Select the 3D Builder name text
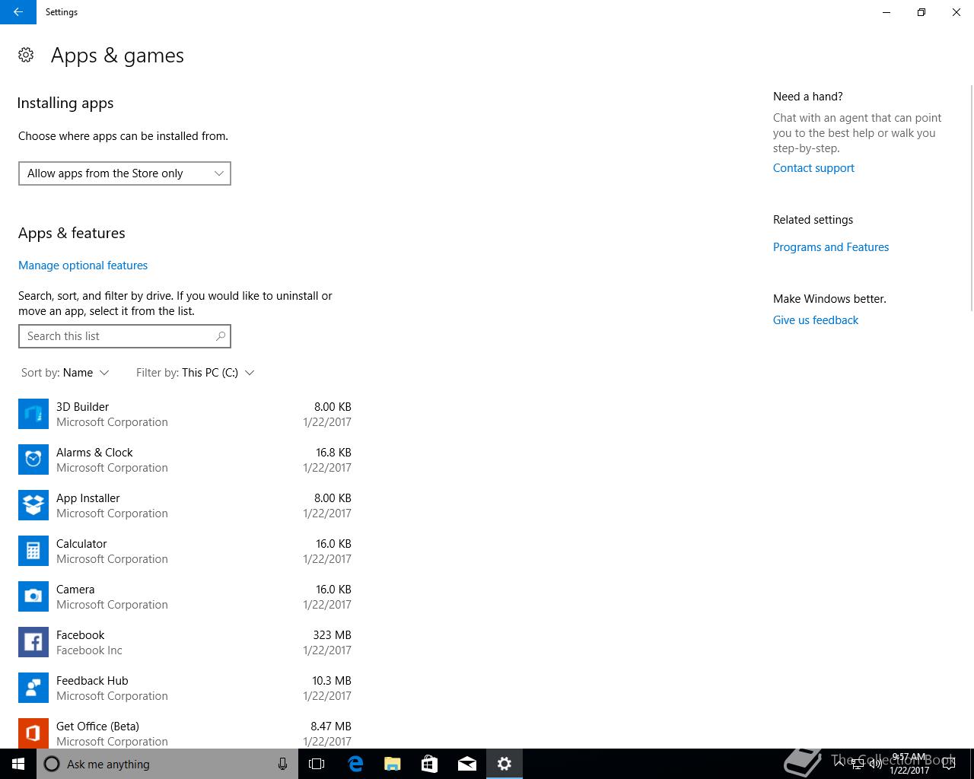The image size is (974, 779). pos(82,407)
